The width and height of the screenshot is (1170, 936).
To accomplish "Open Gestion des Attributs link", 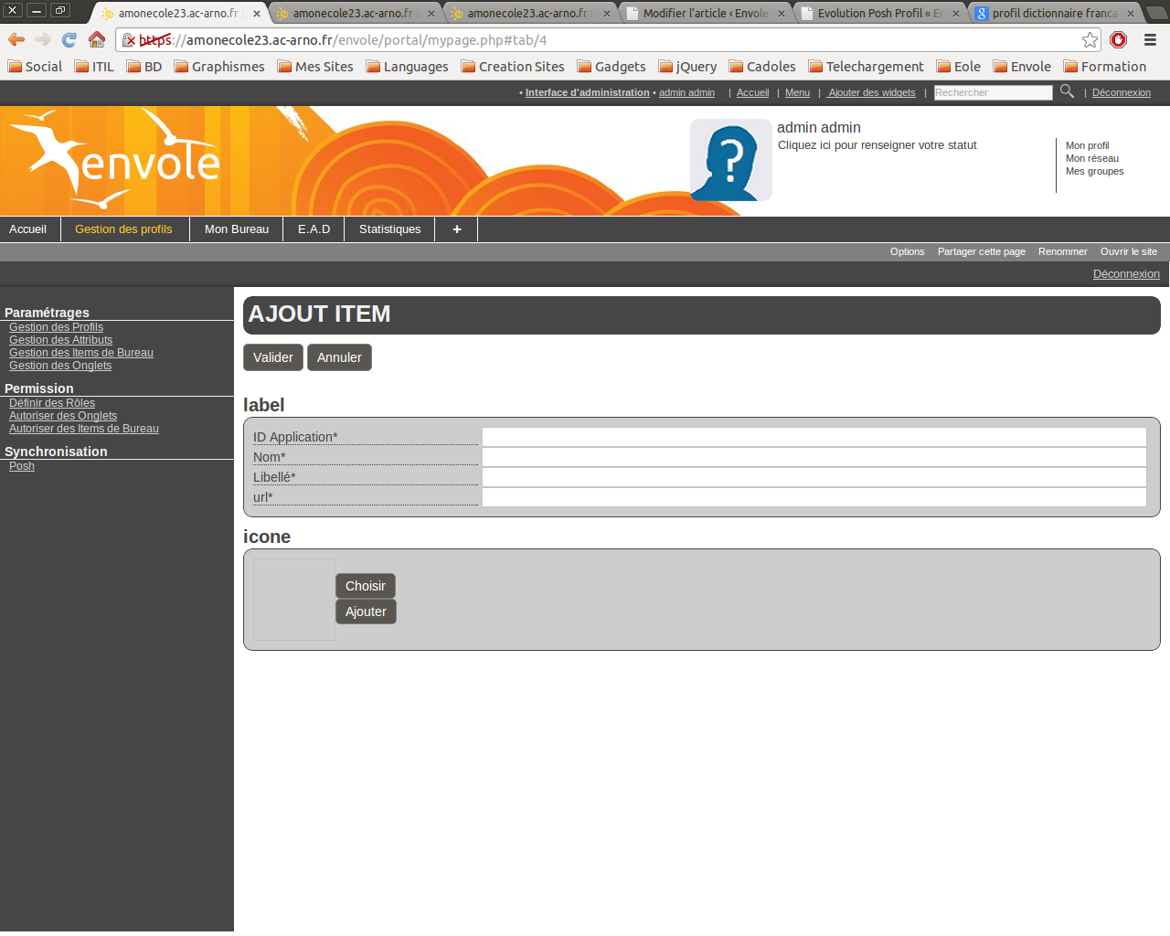I will (60, 340).
